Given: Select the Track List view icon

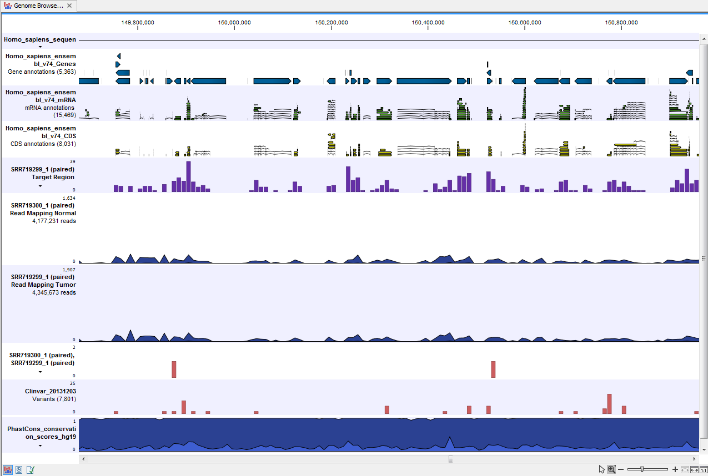Looking at the screenshot, I should tap(8, 470).
